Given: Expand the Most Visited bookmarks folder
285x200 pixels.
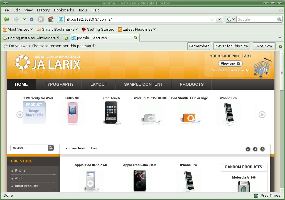Looking at the screenshot, I should point(18,29).
